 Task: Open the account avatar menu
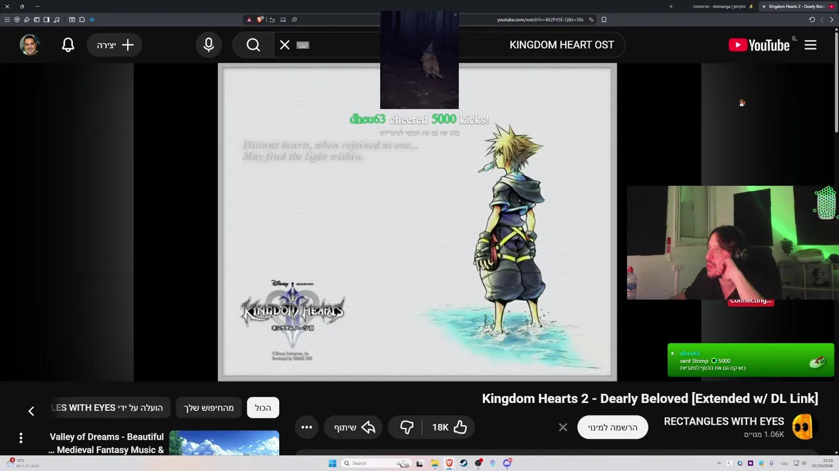pos(29,45)
